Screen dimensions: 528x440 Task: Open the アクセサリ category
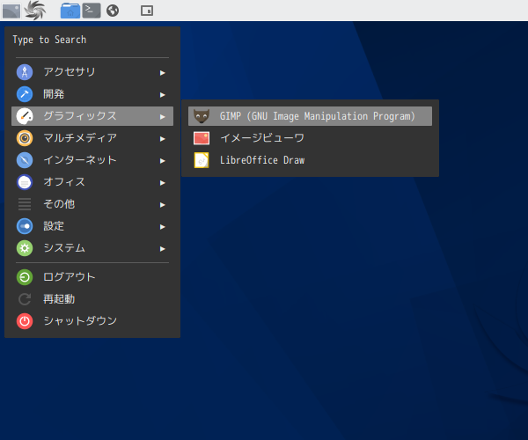click(x=92, y=72)
